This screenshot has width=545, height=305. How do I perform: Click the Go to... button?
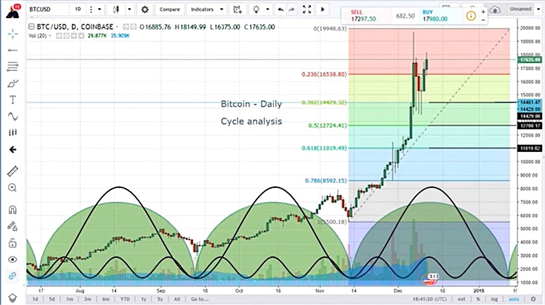point(200,299)
